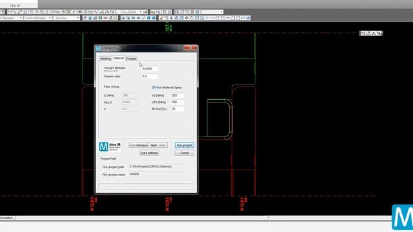Click the pencil edit icon in modify toolbar
This screenshot has width=413, height=232.
[161, 18]
